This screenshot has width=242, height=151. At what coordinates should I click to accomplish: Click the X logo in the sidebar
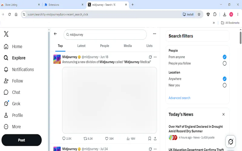click(6, 34)
